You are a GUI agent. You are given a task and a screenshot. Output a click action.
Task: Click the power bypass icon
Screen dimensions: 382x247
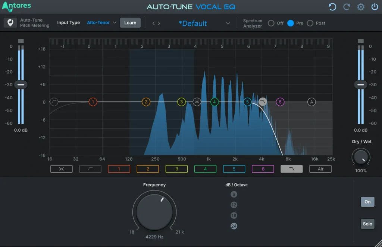click(375, 7)
